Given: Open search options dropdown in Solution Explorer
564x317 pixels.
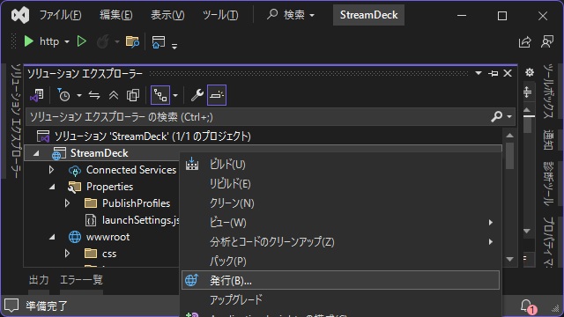Looking at the screenshot, I should [509, 117].
